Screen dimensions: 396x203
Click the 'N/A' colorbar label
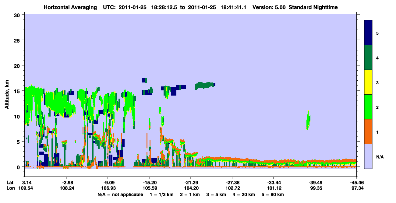point(380,157)
